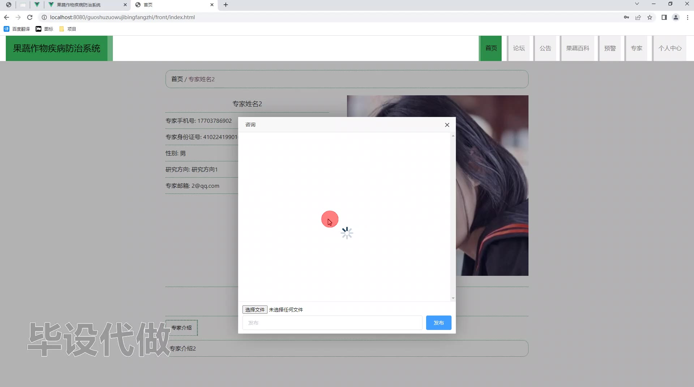Click the 选择文件 file upload button
694x387 pixels.
click(x=255, y=310)
